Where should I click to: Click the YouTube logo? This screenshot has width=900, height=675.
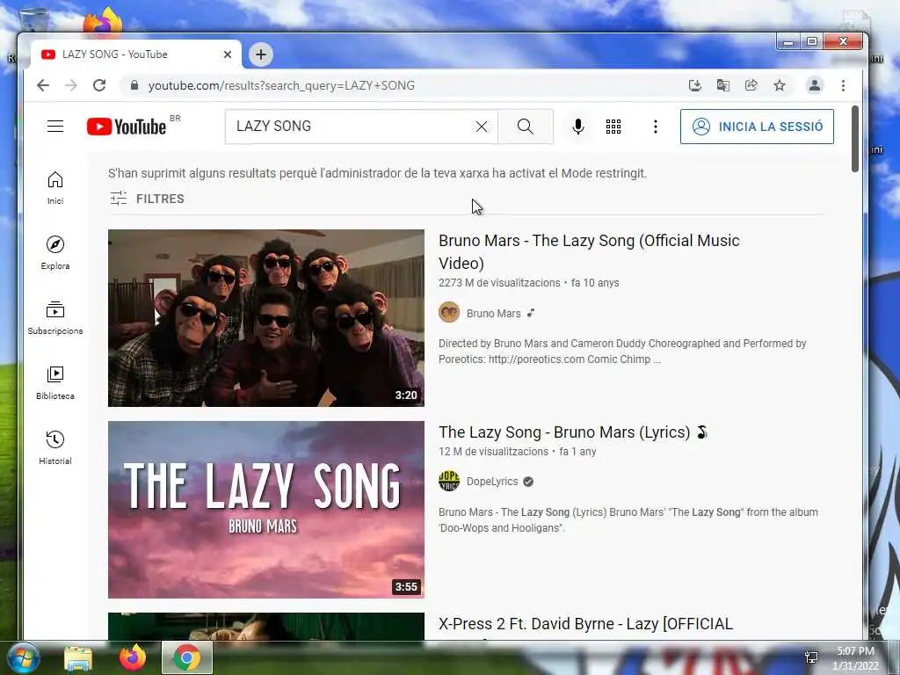click(127, 127)
